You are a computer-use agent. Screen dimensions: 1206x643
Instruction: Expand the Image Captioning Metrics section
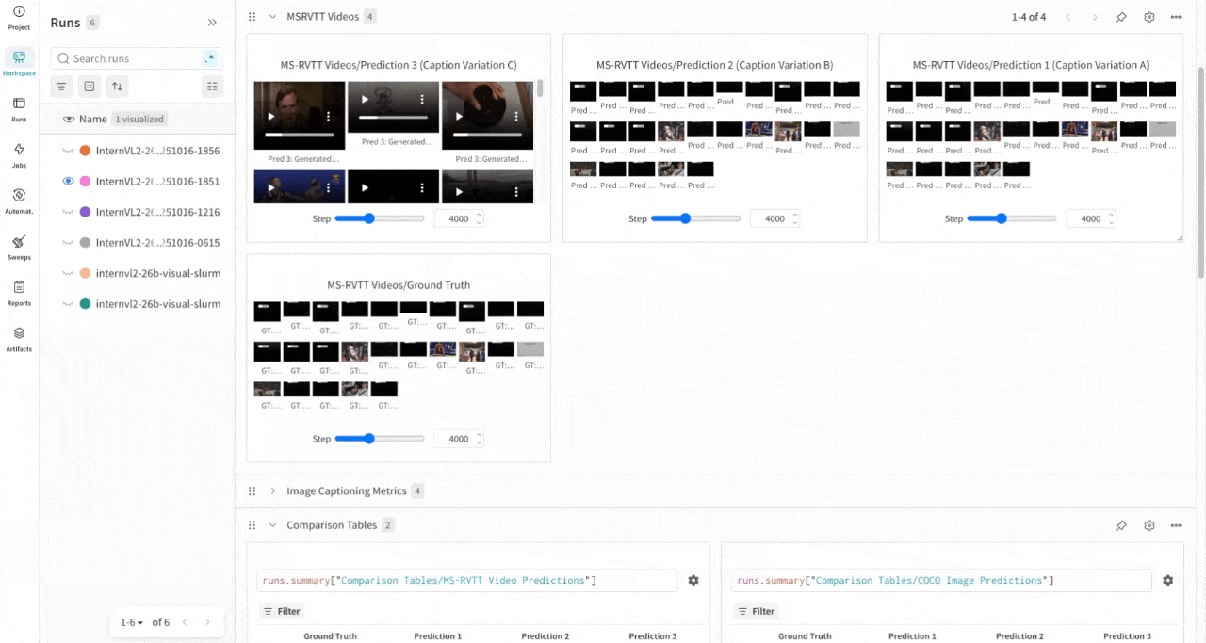click(273, 490)
